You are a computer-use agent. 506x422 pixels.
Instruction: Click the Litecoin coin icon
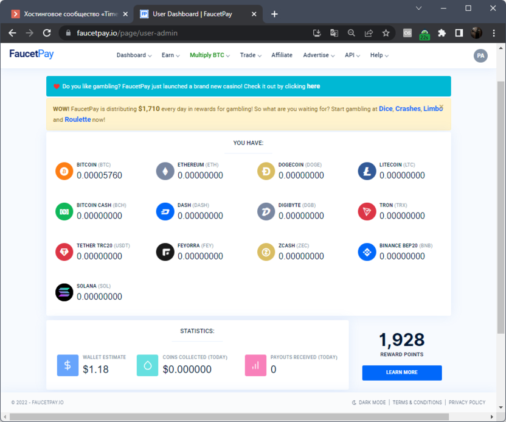367,171
